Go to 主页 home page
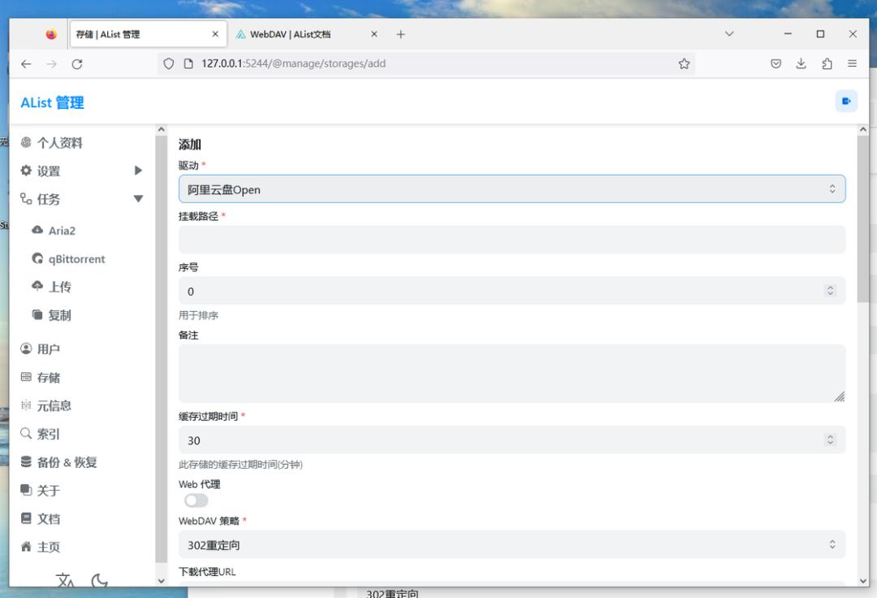Viewport: 877px width, 598px height. [41, 547]
